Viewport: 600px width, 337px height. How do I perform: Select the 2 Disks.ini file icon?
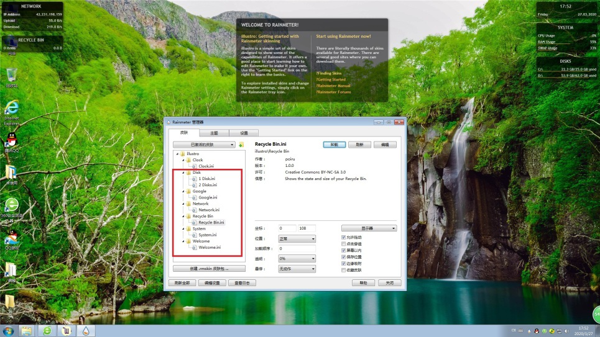[x=195, y=185]
